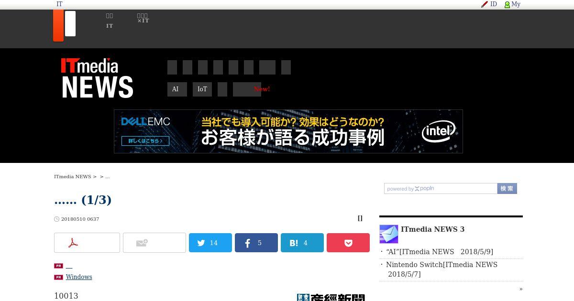This screenshot has height=301, width=574.
Task: Click the date text 20180510 0637
Action: [80, 219]
